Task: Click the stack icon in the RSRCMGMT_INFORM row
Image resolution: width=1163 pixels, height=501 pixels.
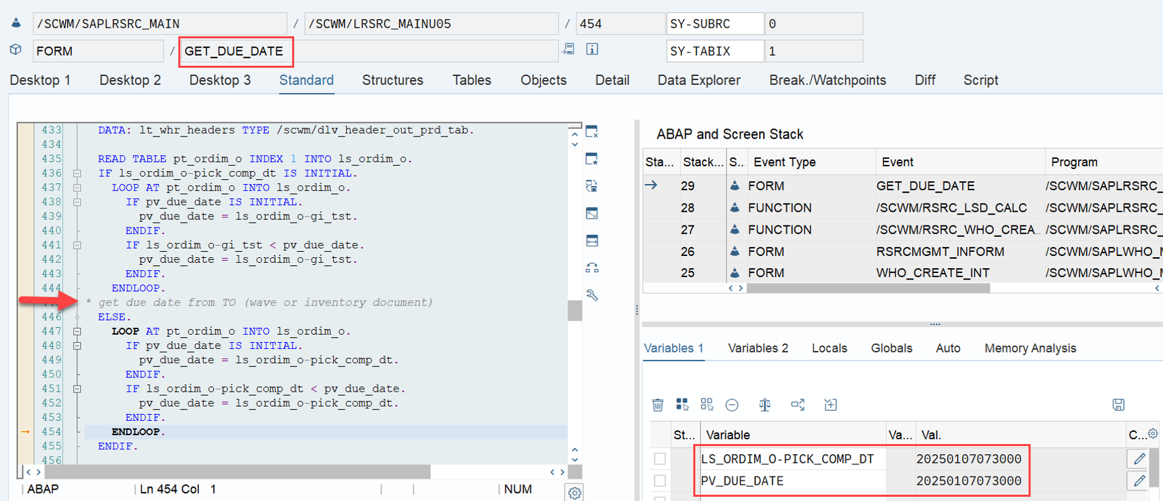Action: pyautogui.click(x=735, y=251)
